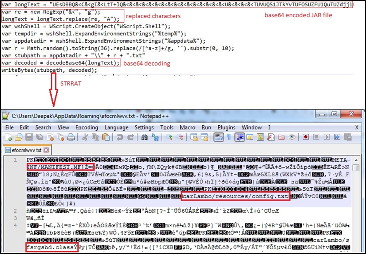Select the efocmlwvv.txt document tab
This screenshot has width=366, height=254.
[x=27, y=150]
